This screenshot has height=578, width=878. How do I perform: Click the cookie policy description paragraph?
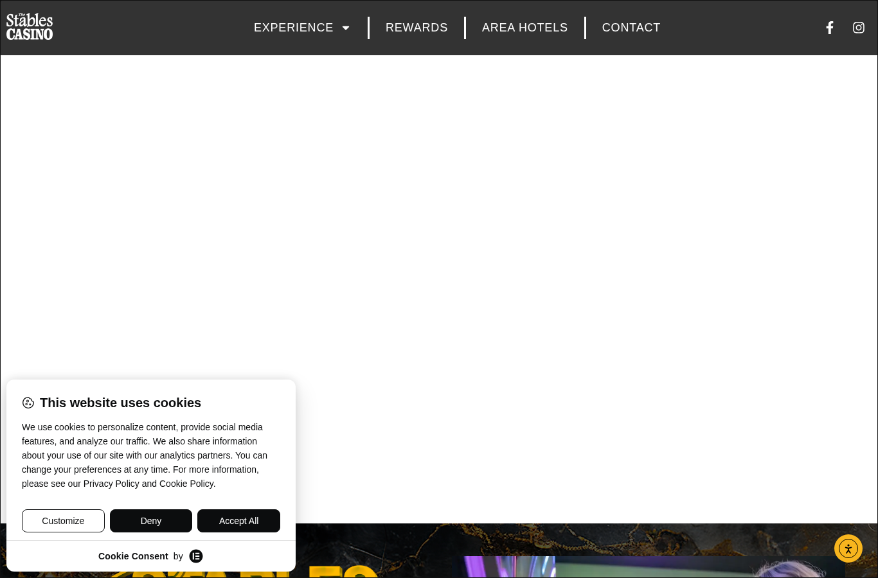(145, 455)
